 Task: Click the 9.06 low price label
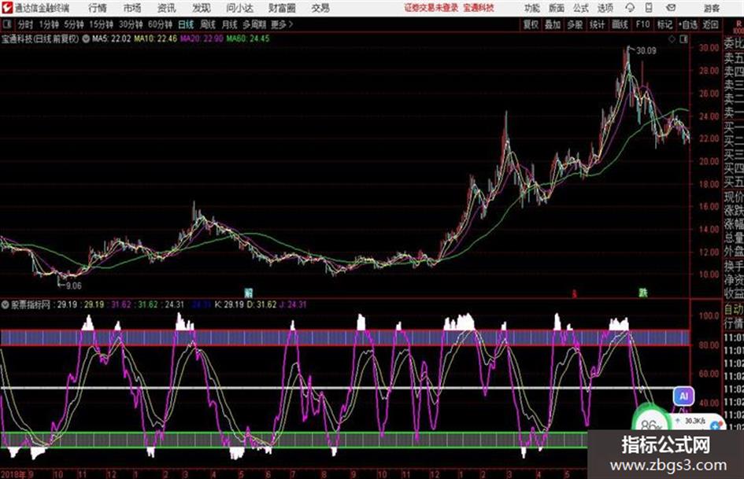pyautogui.click(x=73, y=286)
